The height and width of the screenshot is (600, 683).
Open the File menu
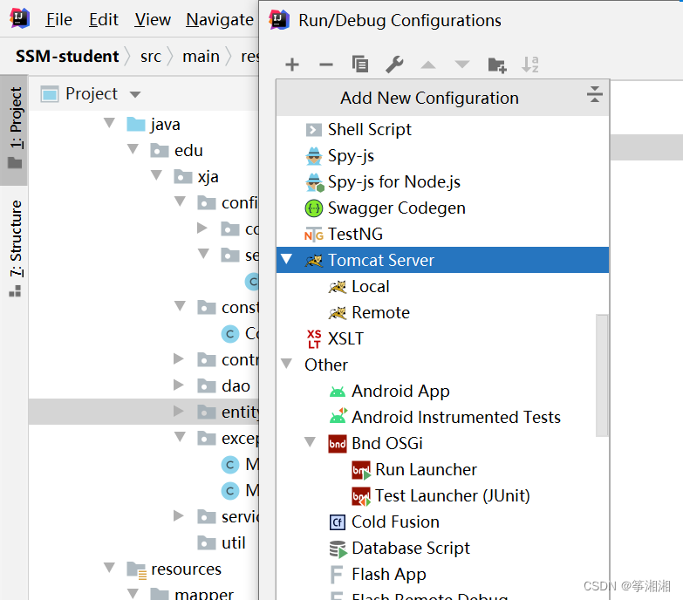(58, 19)
